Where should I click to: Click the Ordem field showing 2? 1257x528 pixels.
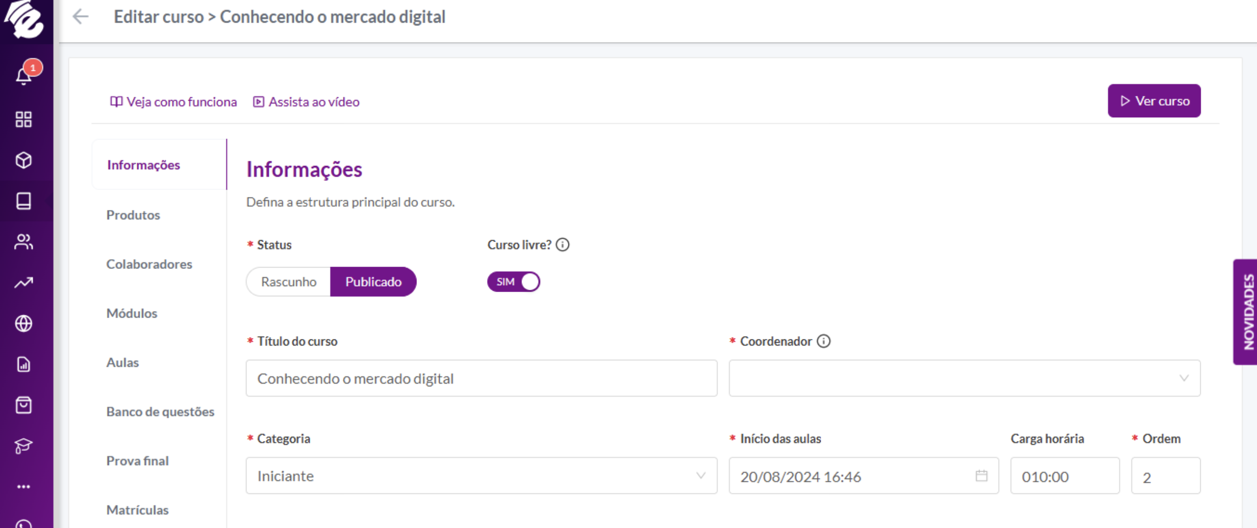(1166, 476)
